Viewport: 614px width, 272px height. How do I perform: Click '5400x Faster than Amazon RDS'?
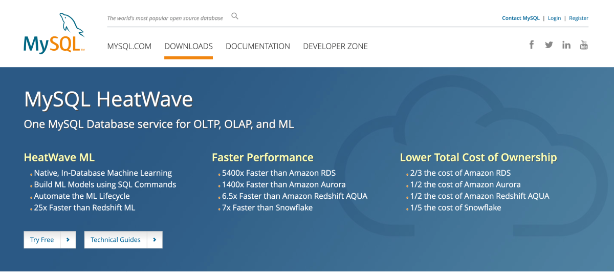[279, 173]
